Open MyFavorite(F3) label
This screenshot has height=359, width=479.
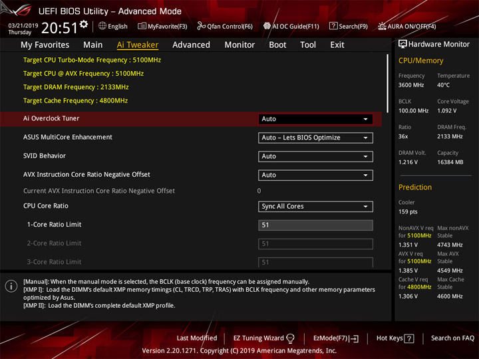point(168,26)
